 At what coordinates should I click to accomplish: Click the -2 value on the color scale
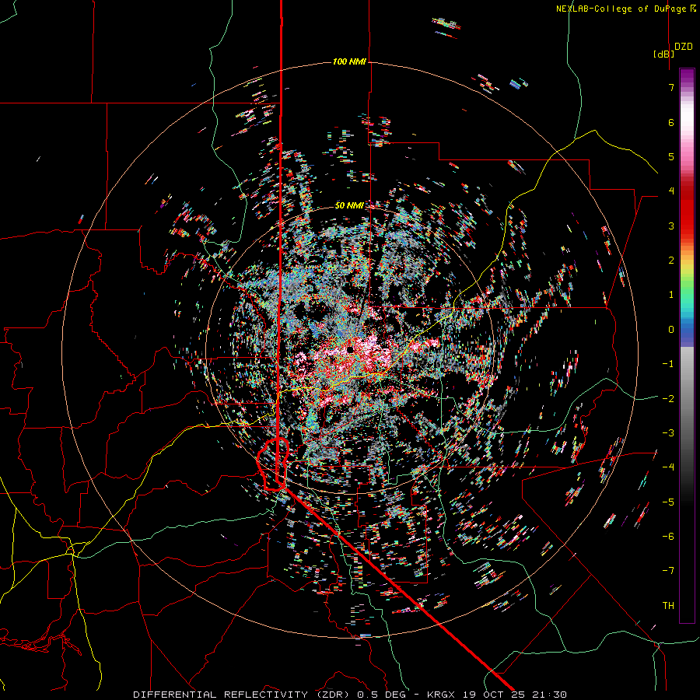(x=668, y=398)
